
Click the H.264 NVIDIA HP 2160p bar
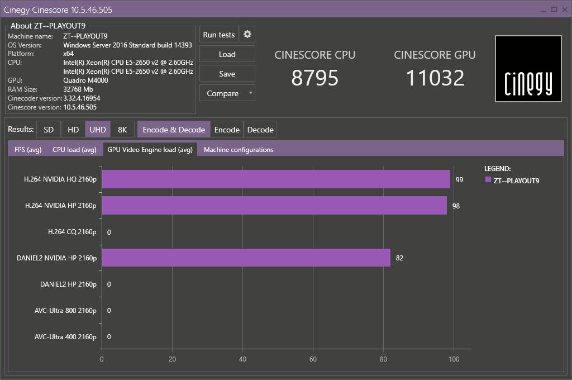274,206
